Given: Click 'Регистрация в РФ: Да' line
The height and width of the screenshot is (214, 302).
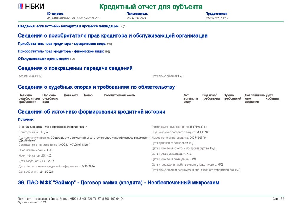Looking at the screenshot, I should point(33,132).
